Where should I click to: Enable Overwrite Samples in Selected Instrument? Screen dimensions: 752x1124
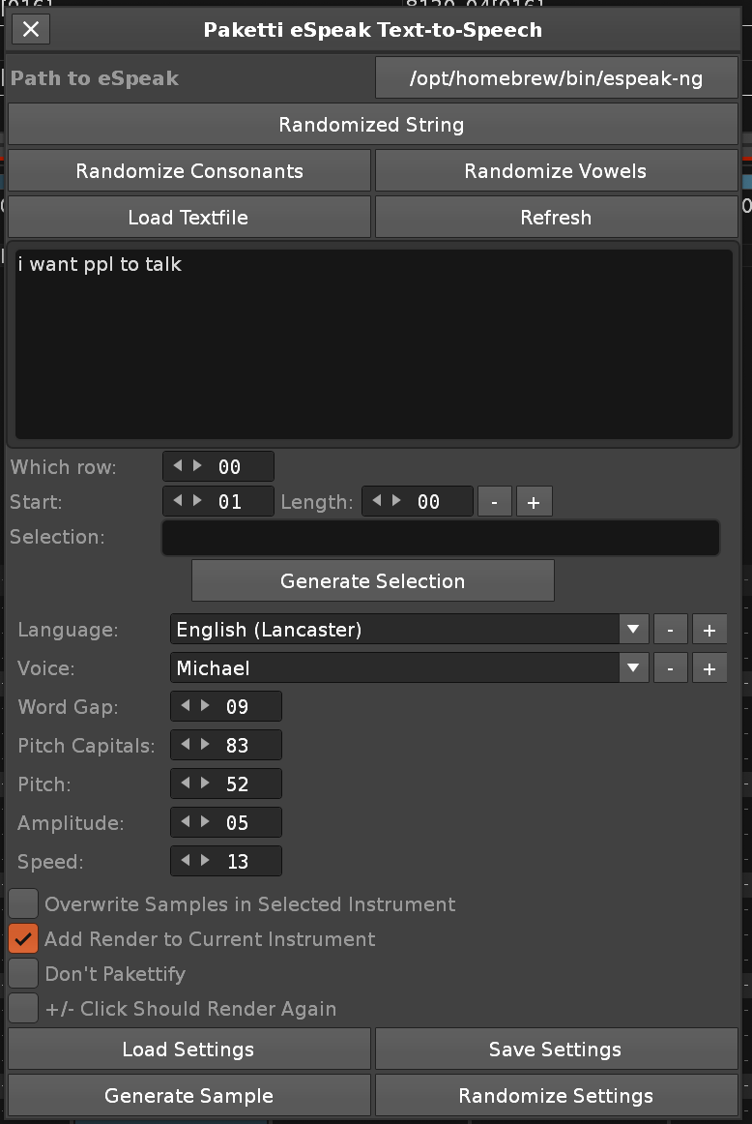[x=23, y=904]
